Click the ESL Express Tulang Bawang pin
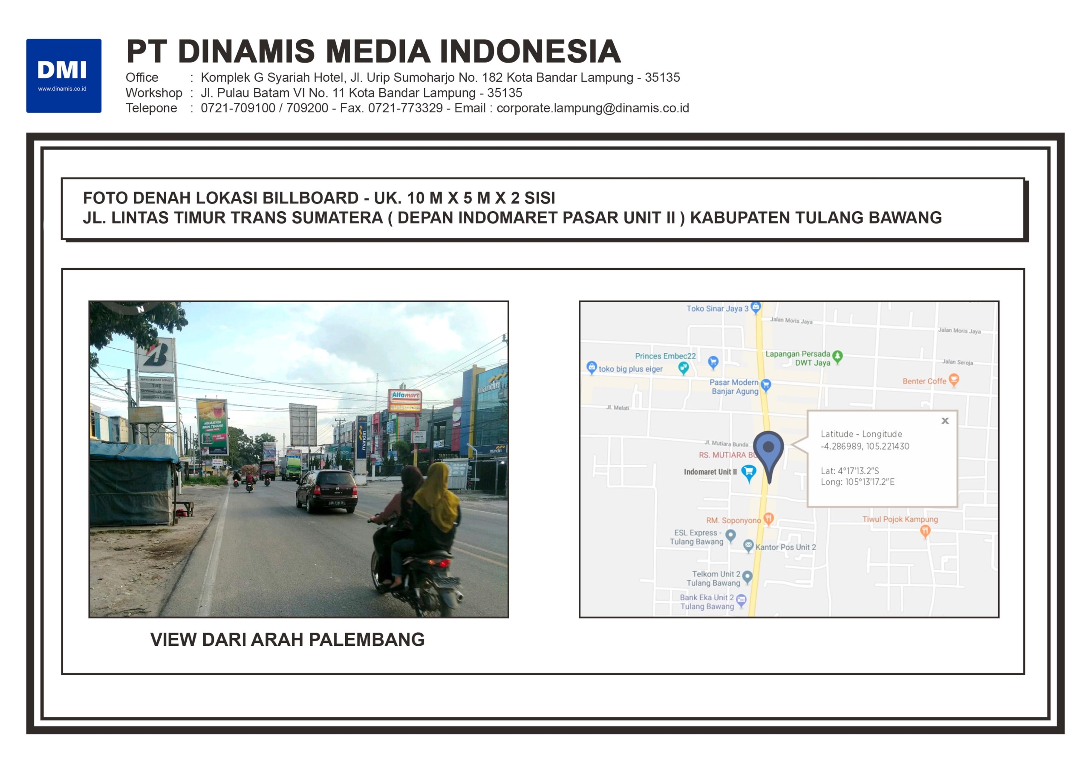1091x771 pixels. point(731,536)
